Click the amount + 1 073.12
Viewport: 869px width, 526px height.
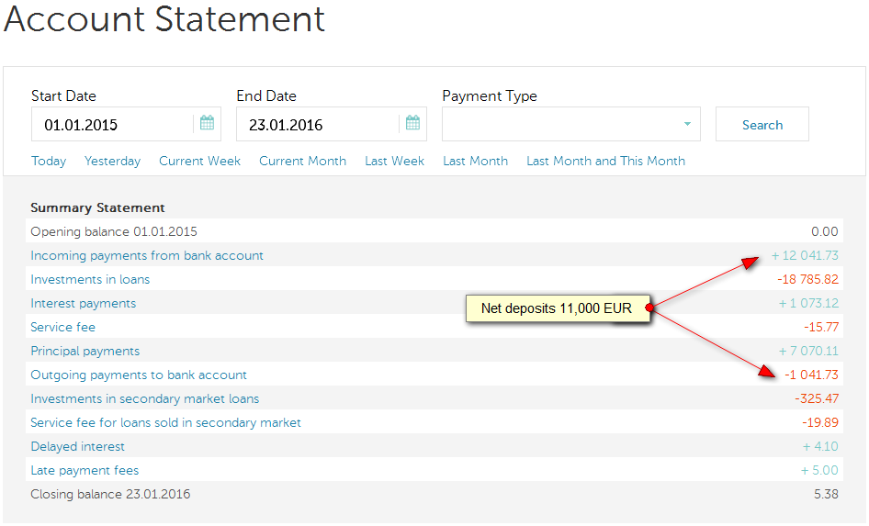808,304
